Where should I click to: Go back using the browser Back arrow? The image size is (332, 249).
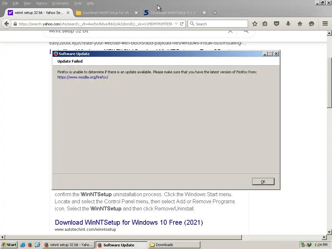(6, 24)
